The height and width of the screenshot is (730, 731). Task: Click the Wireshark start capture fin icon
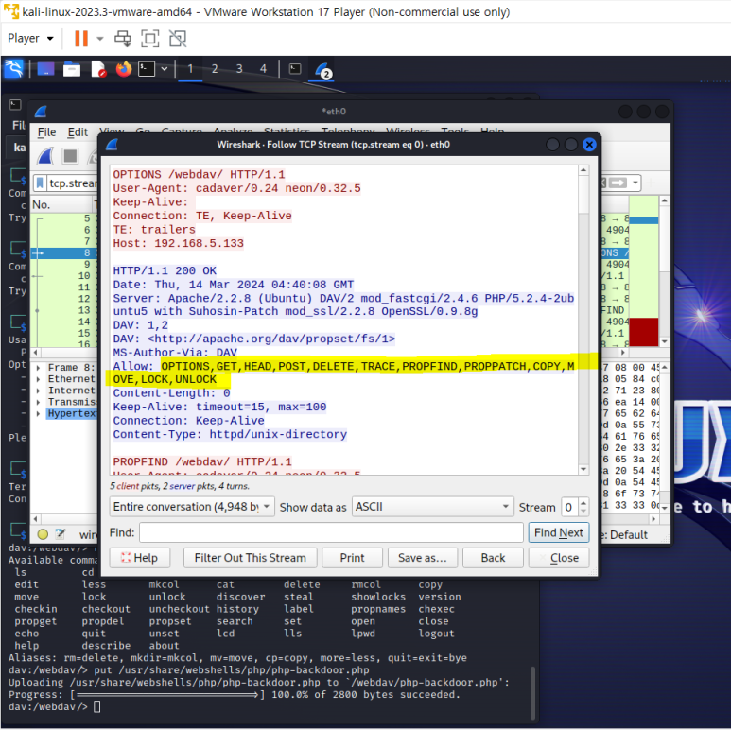click(x=45, y=156)
